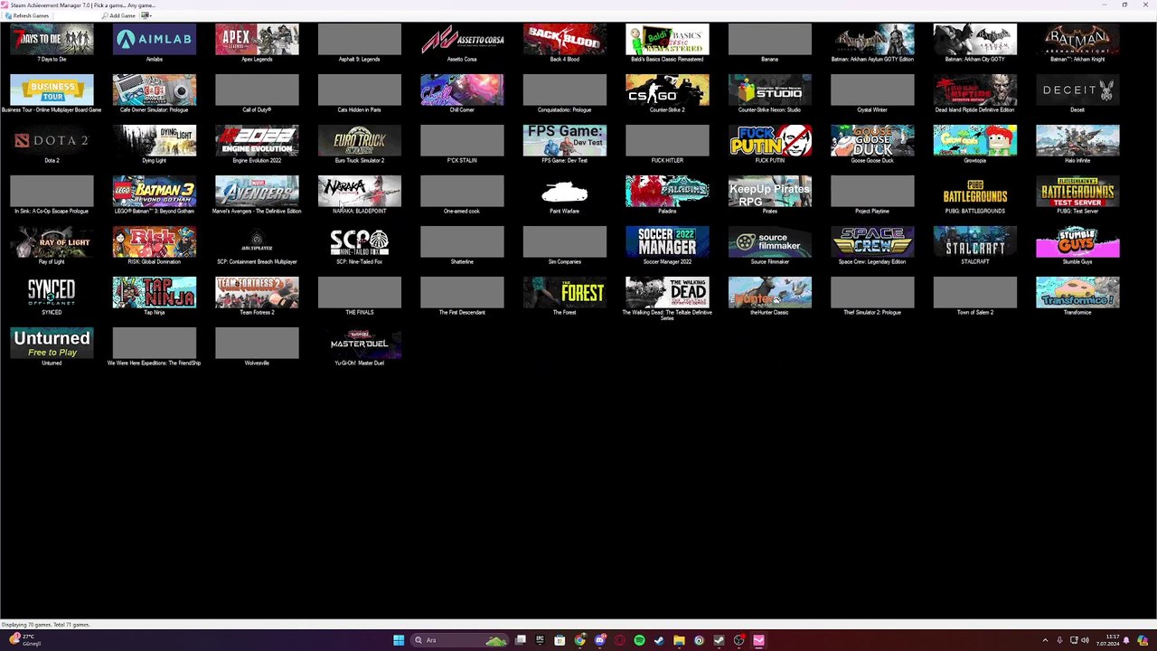Image resolution: width=1157 pixels, height=651 pixels.
Task: Open the game filter dropdown in toolbar
Action: pyautogui.click(x=147, y=15)
